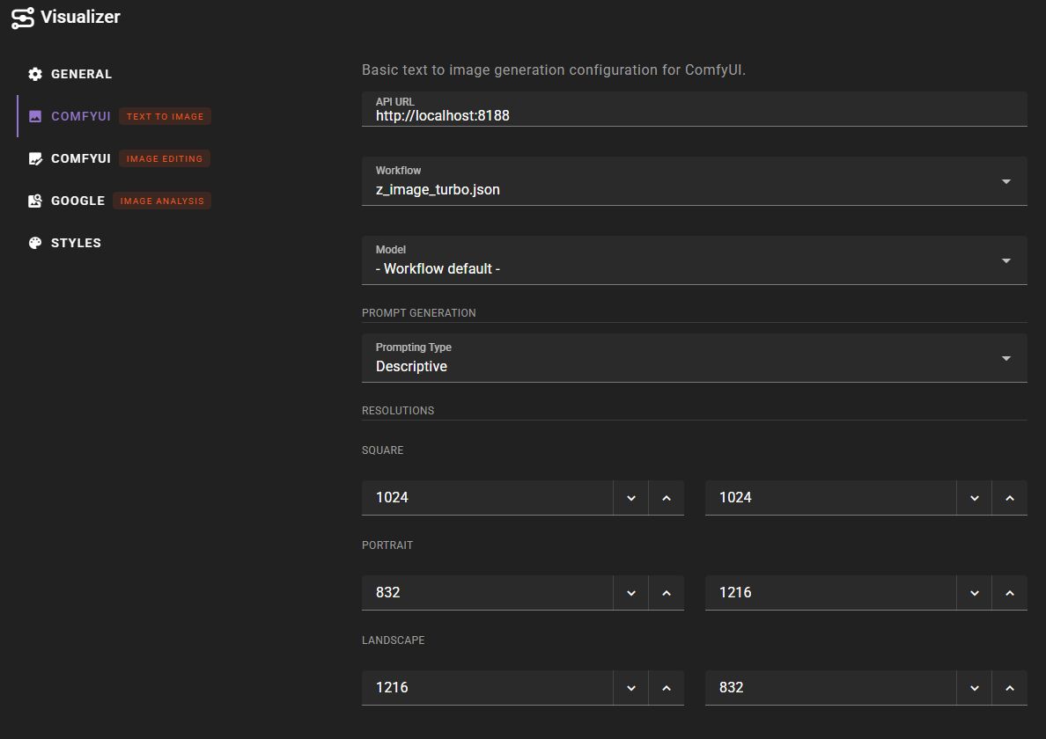
Task: Open the Workflow dropdown chevron
Action: [x=1006, y=181]
